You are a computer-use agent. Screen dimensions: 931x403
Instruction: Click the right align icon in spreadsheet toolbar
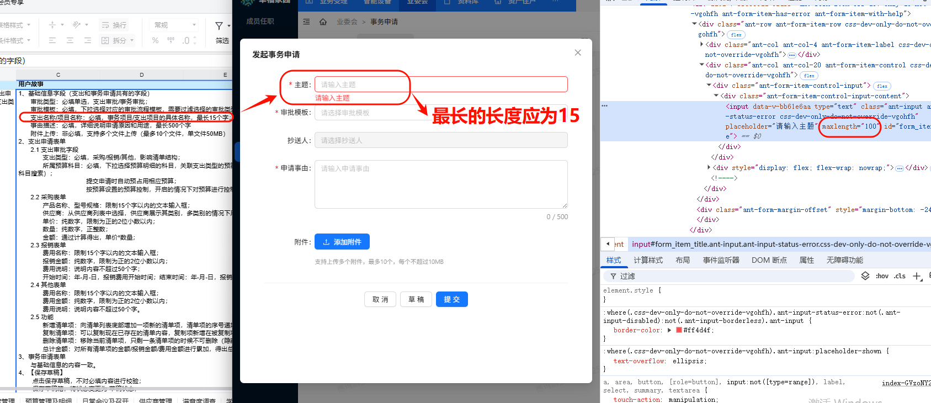click(x=88, y=40)
